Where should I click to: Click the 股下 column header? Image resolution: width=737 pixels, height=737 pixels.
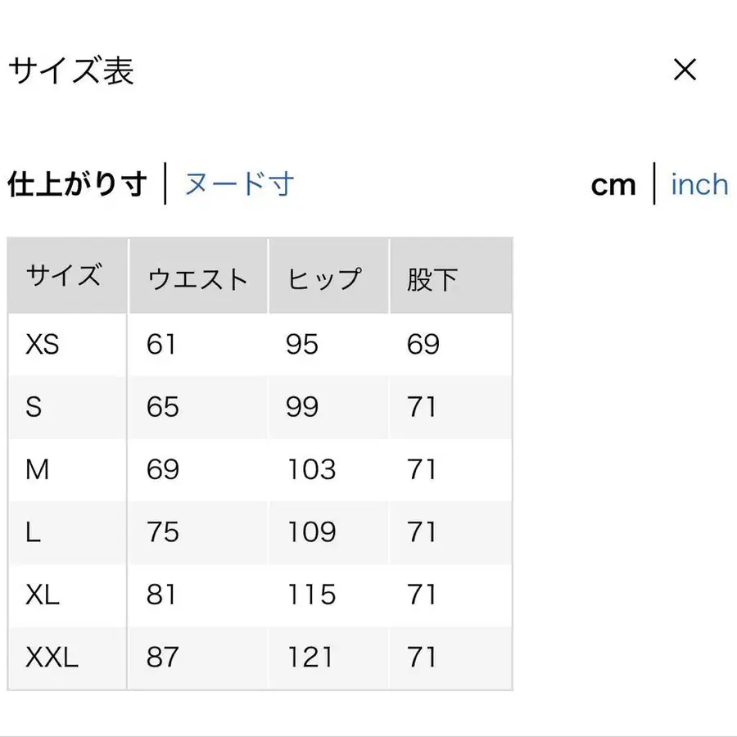(432, 279)
